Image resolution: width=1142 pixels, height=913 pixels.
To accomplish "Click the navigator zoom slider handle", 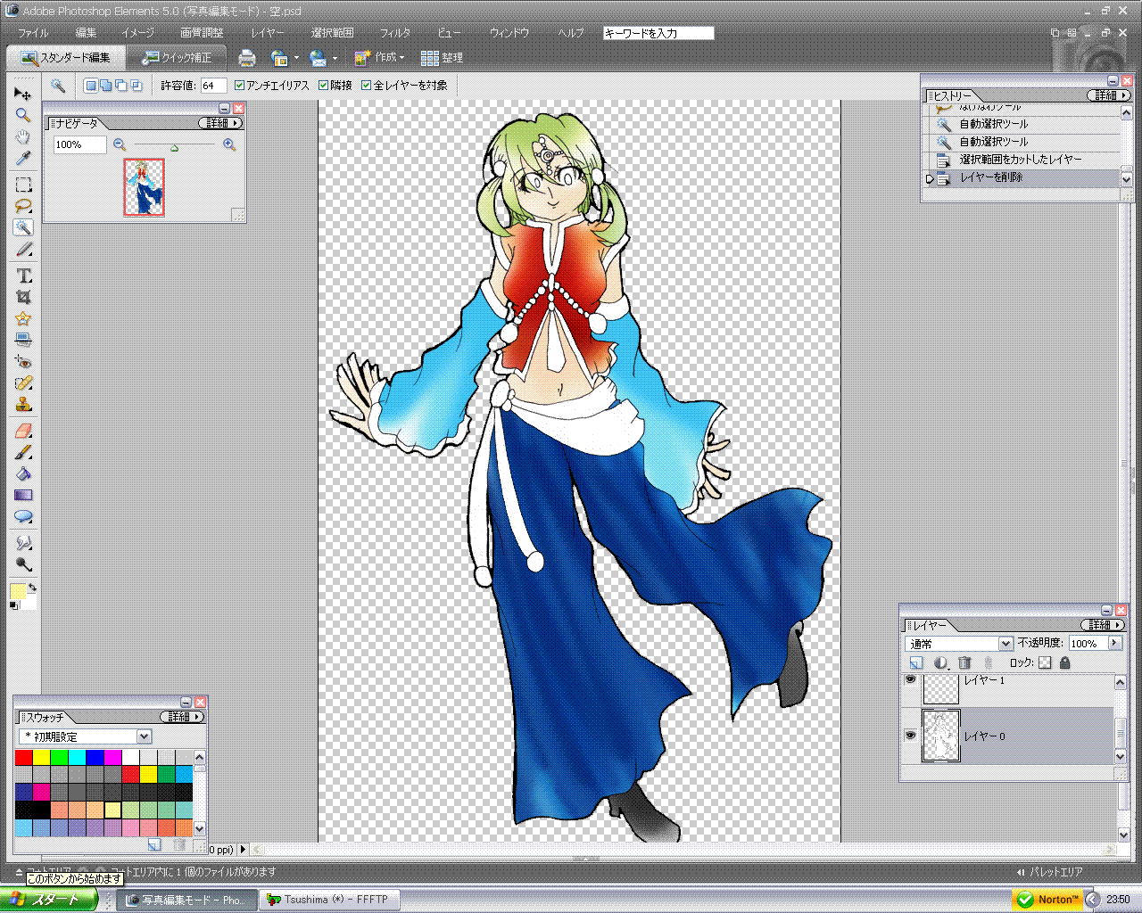I will click(175, 148).
